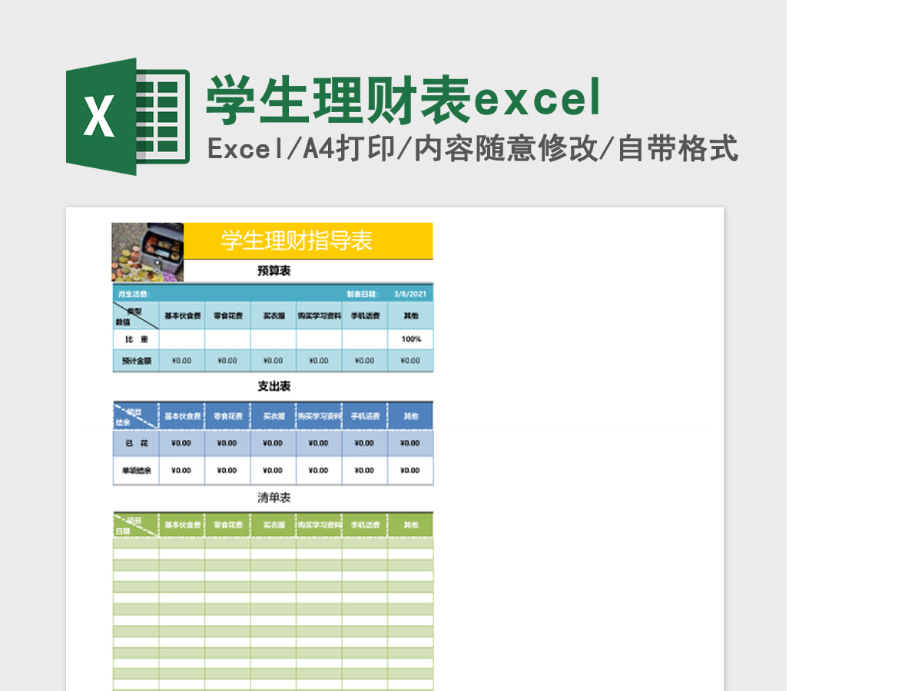The image size is (922, 691).
Task: Click '手机话费' header in 清单表
Action: click(365, 525)
